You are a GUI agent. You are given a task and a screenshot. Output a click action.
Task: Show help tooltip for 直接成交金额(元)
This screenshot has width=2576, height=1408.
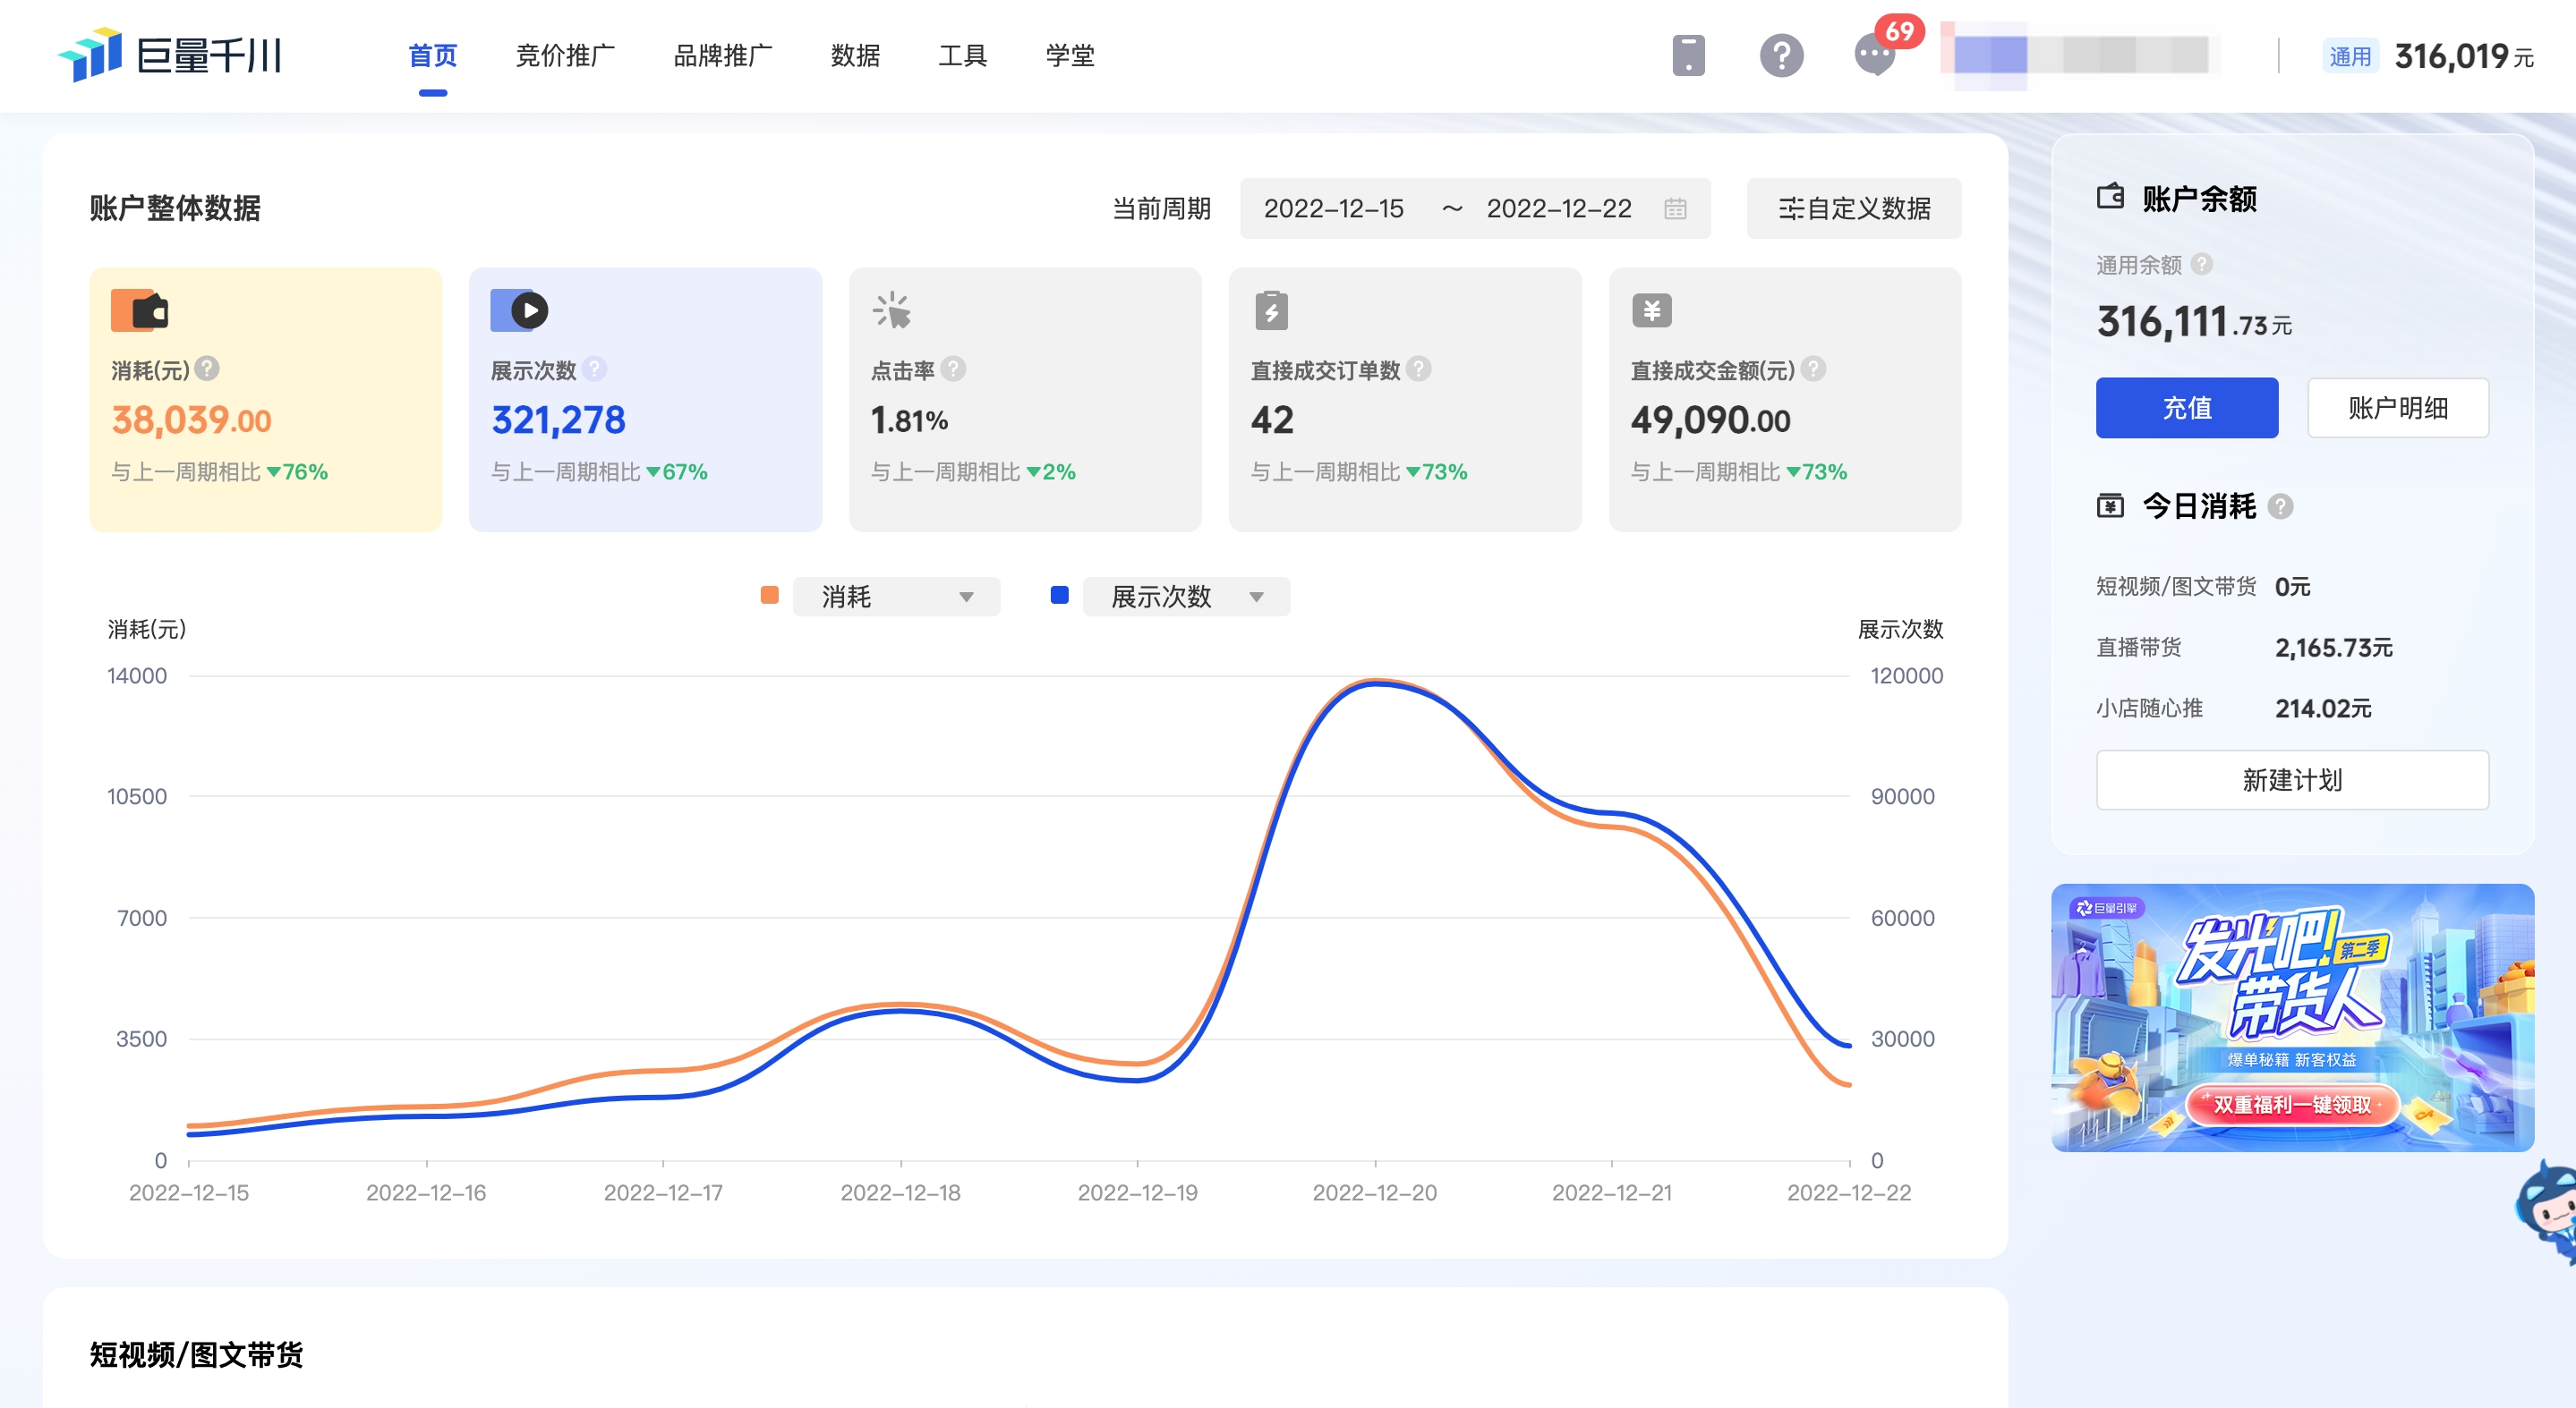point(1813,369)
